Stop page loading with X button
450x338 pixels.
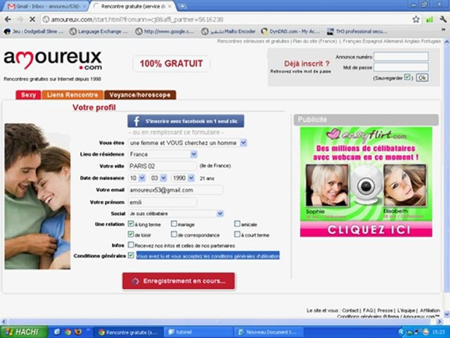point(32,19)
